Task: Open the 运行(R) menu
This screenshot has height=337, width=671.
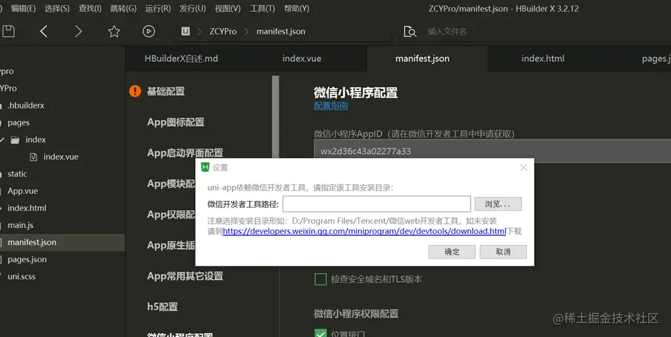Action: pyautogui.click(x=158, y=9)
